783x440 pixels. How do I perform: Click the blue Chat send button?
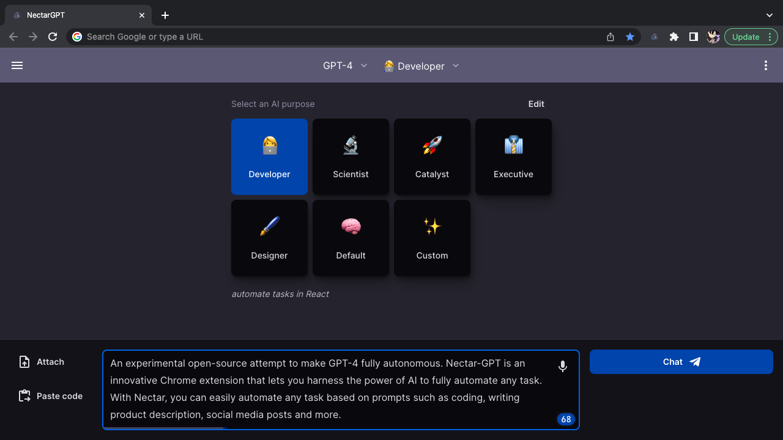(681, 362)
